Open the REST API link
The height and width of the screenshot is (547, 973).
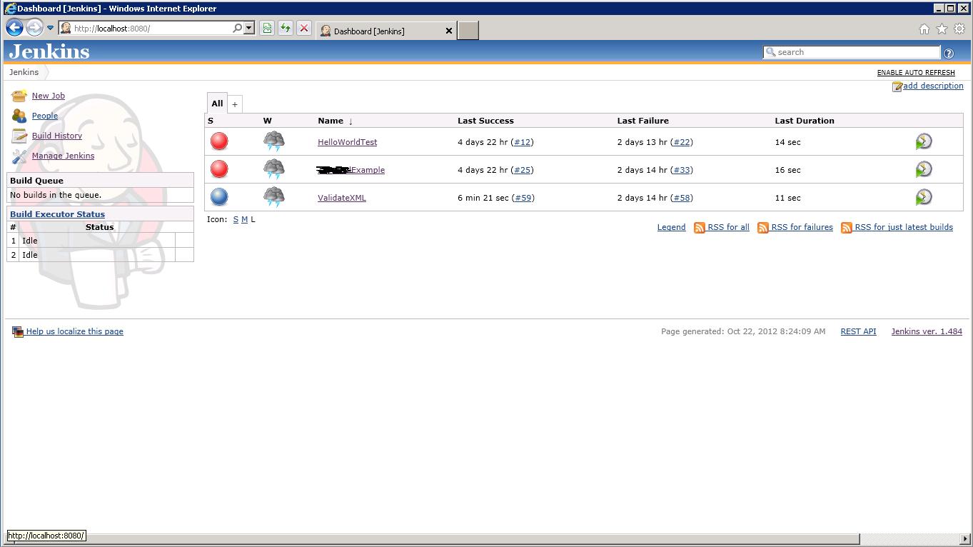[x=858, y=331]
